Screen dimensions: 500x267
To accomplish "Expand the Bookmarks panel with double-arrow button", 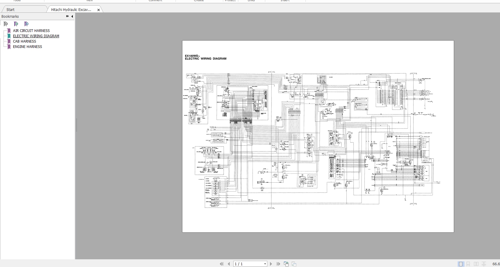I will point(67,17).
